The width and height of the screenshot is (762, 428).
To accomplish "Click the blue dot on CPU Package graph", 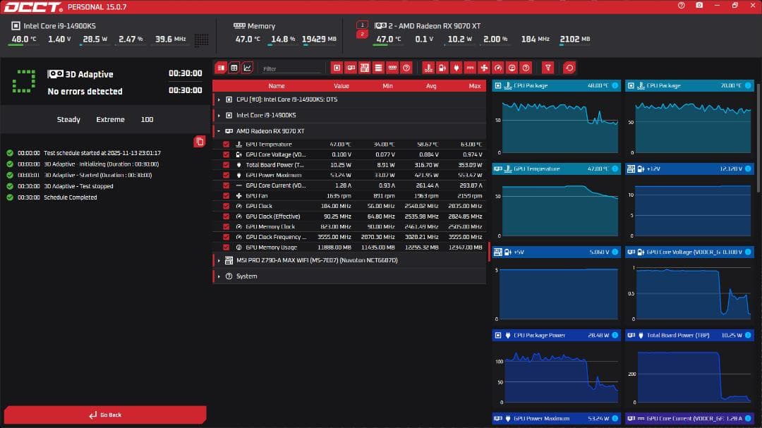I will (x=615, y=86).
